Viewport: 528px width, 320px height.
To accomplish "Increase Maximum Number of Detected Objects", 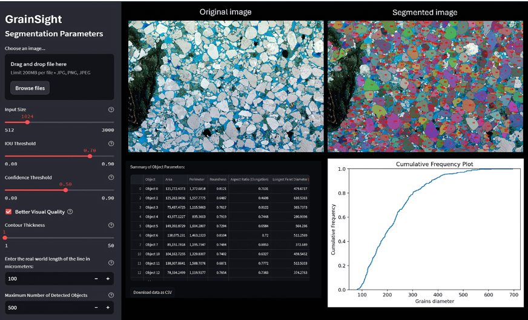I will coord(108,308).
